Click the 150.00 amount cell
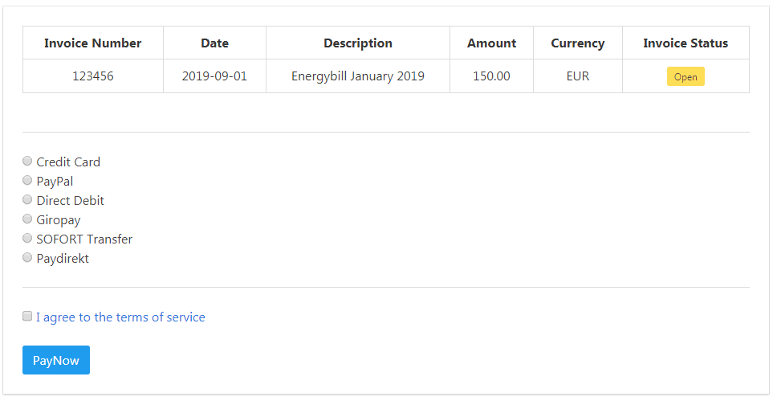Image resolution: width=773 pixels, height=401 pixels. tap(491, 76)
